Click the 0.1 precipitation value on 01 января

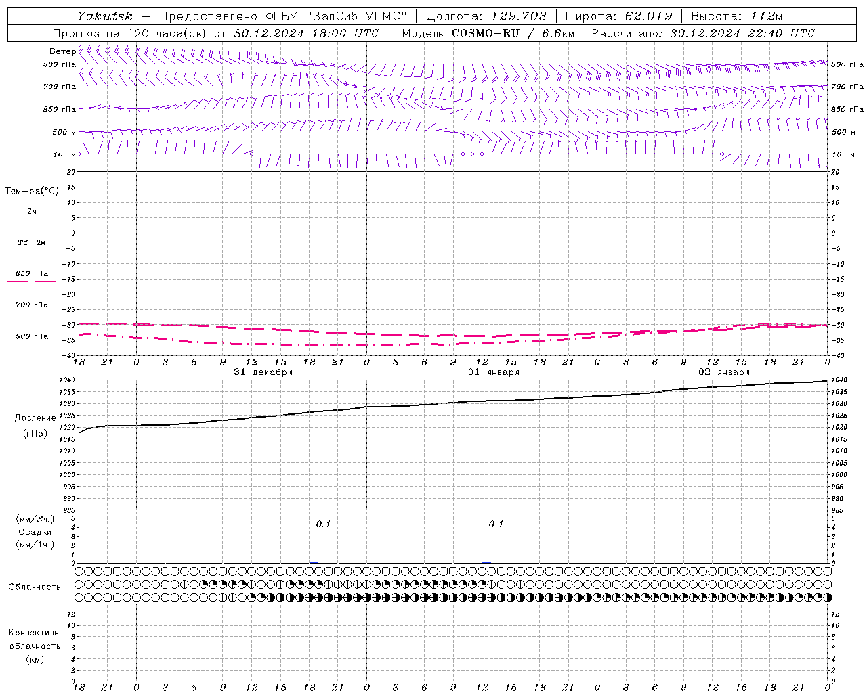click(496, 524)
